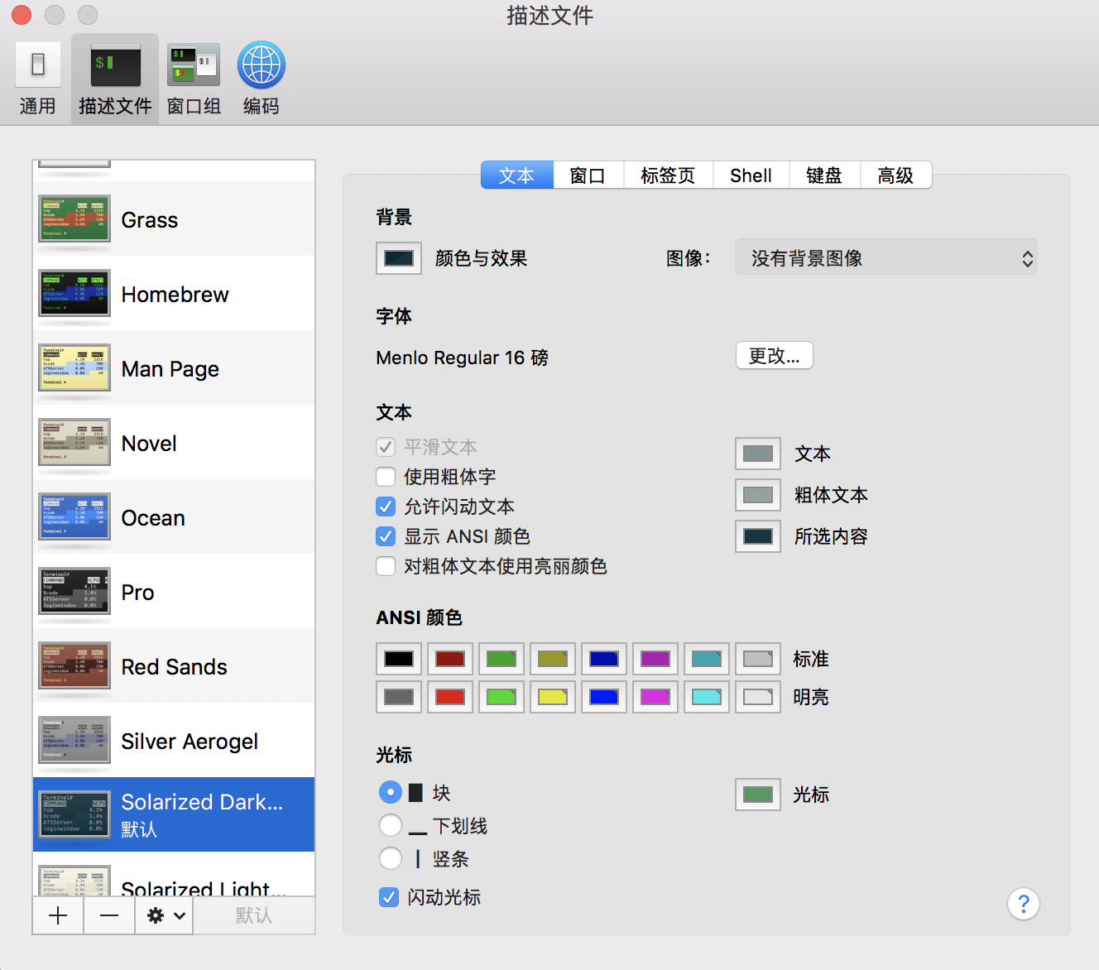
Task: Open standard ANSI blue color well
Action: [x=604, y=659]
